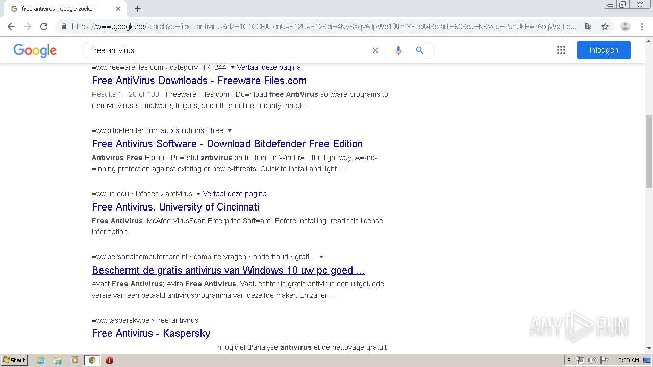Show hidden system tray icons
This screenshot has height=367, width=653.
point(569,360)
